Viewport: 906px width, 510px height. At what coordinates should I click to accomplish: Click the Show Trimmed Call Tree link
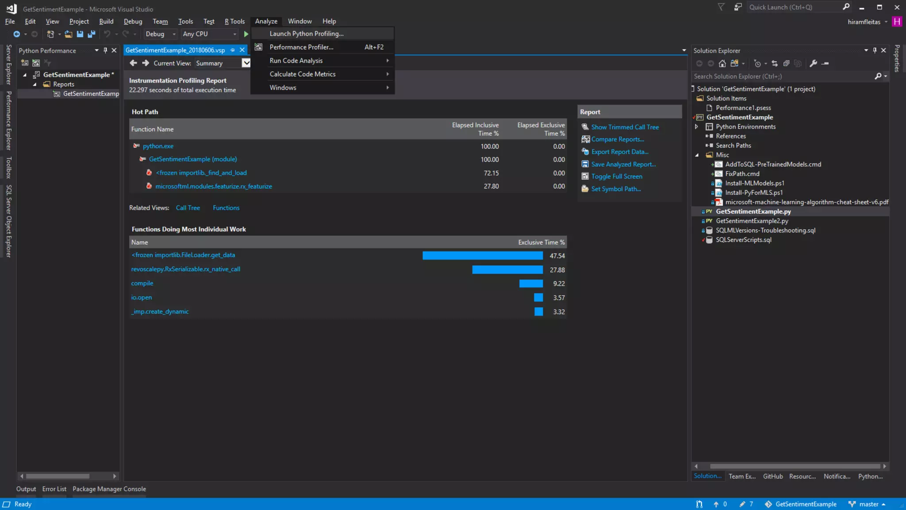tap(625, 127)
